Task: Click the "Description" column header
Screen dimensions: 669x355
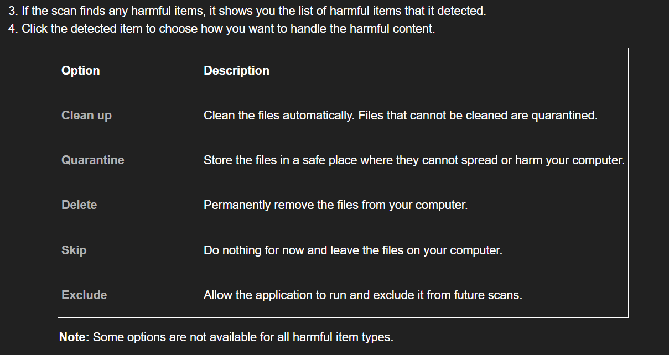Action: coord(236,71)
